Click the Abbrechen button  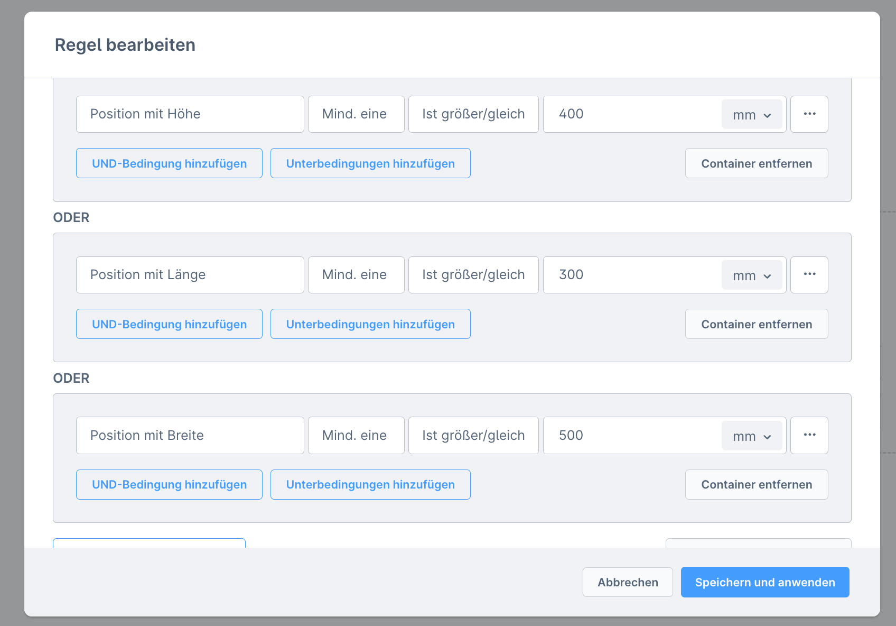click(x=627, y=582)
